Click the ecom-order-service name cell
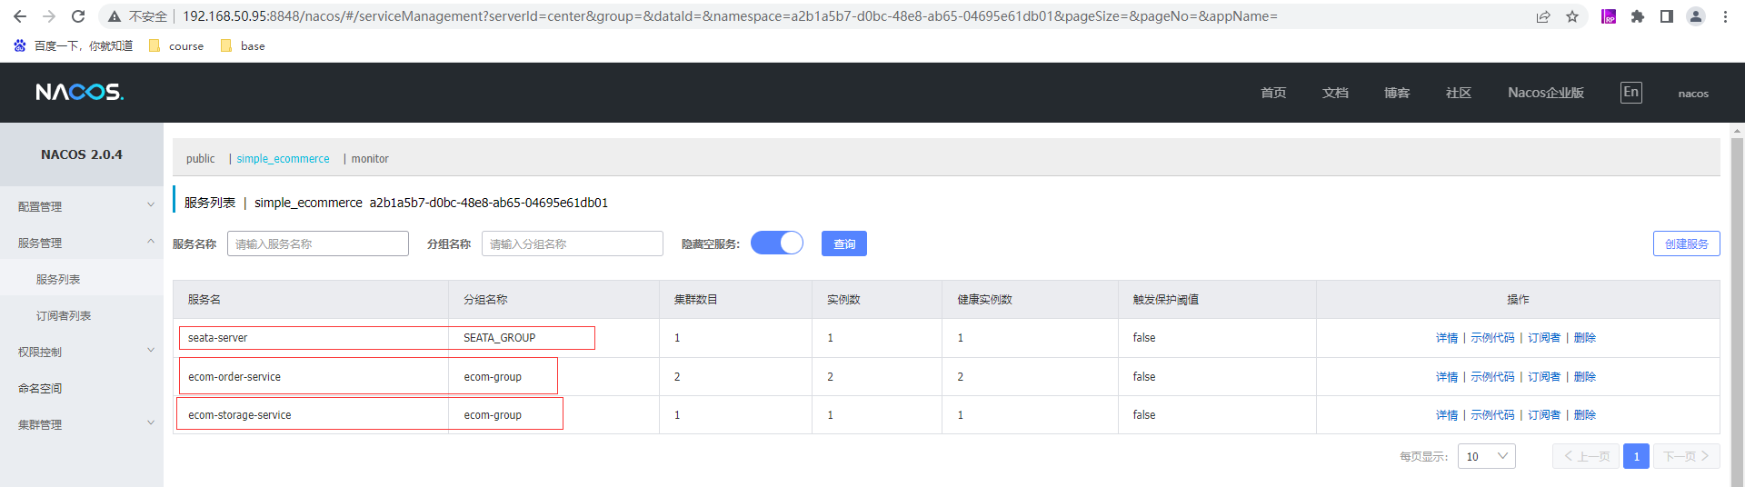Viewport: 1745px width, 487px height. (311, 376)
